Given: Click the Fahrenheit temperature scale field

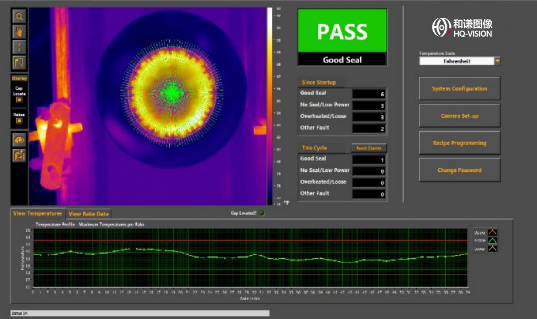Looking at the screenshot, I should [456, 61].
